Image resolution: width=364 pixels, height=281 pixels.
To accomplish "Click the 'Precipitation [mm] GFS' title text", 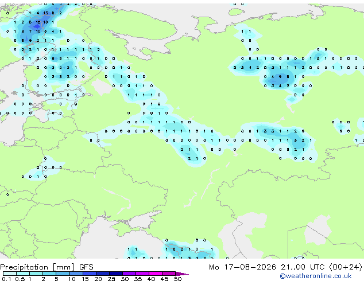I will 47,267.
